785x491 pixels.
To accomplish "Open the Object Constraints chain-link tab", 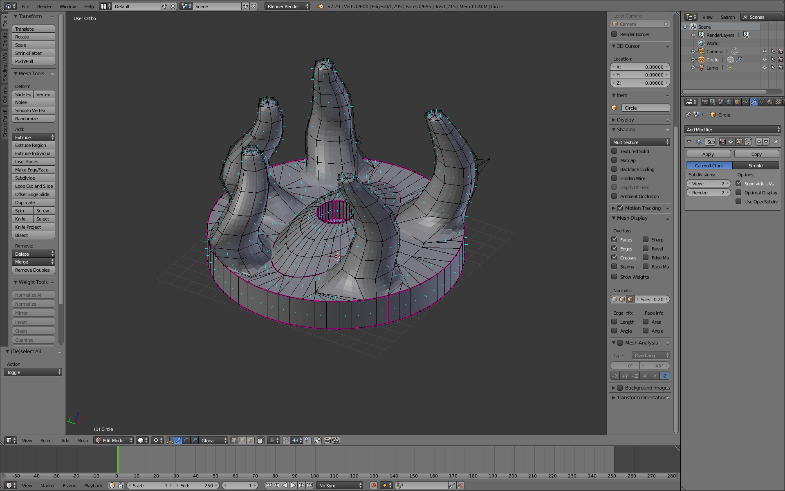I will 745,102.
